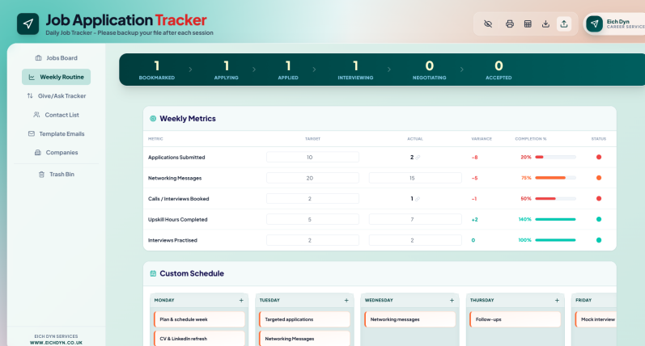Toggle the hide-visibility eye icon in toolbar
The image size is (645, 346).
[488, 23]
